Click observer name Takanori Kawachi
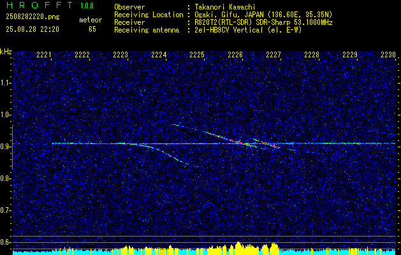The image size is (401, 255). click(x=224, y=7)
